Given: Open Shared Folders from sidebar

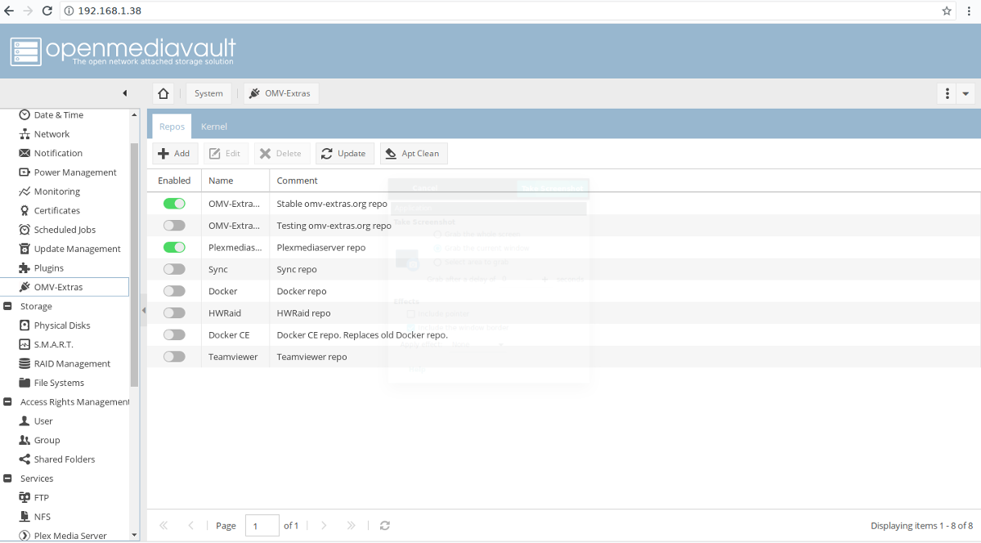Looking at the screenshot, I should click(x=64, y=460).
